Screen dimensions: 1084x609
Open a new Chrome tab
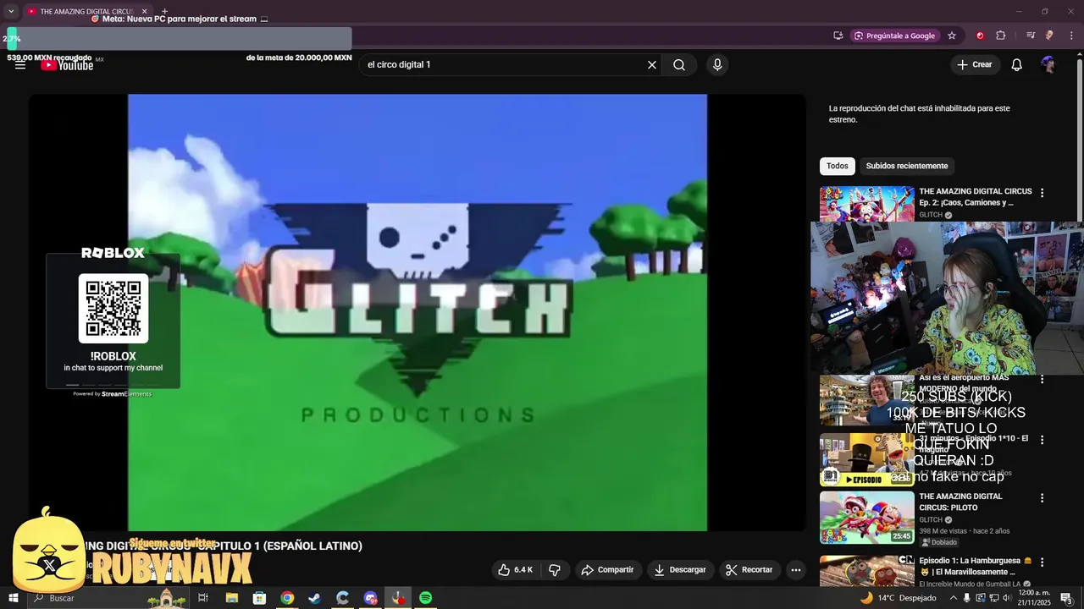165,11
